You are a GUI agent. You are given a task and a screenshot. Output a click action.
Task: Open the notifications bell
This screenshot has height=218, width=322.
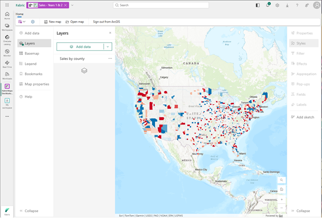click(x=268, y=5)
